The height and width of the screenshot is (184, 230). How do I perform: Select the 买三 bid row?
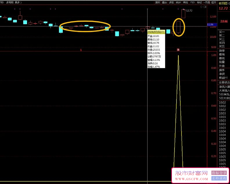tap(222, 39)
